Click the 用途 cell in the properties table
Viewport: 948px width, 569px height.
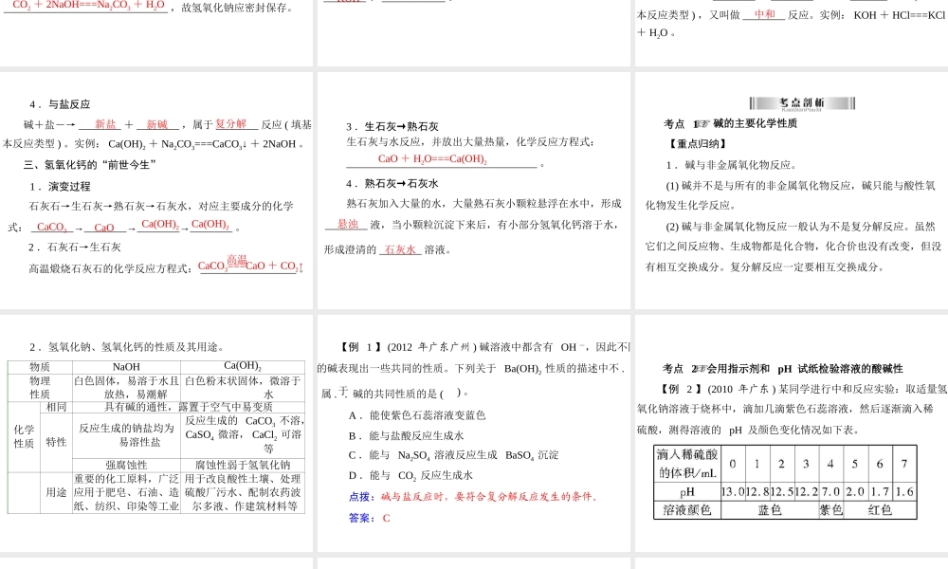pyautogui.click(x=56, y=492)
